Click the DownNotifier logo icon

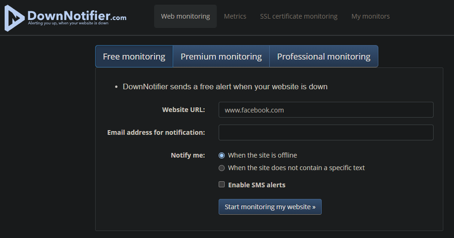[x=14, y=18]
